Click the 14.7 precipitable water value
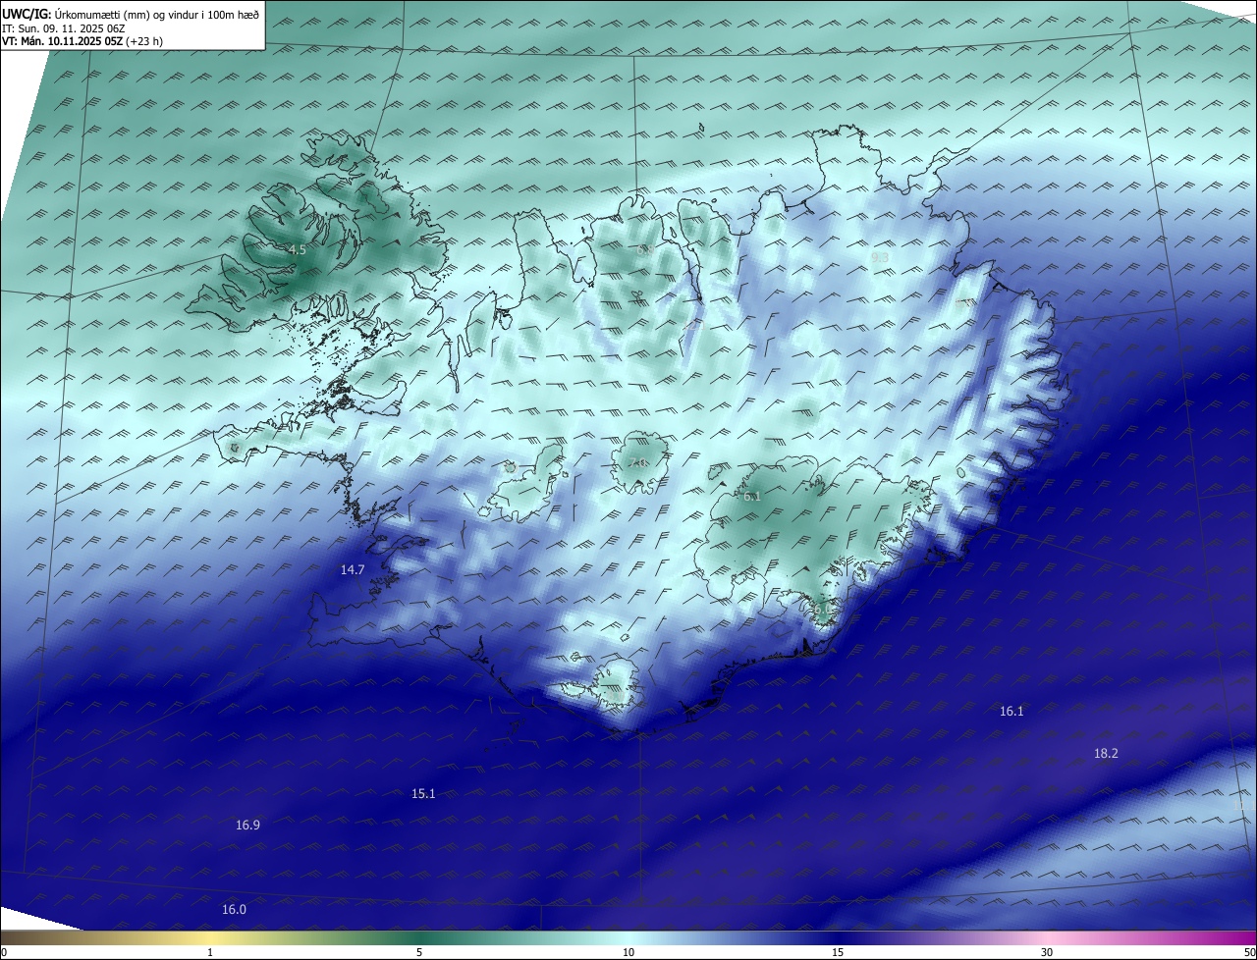 [353, 570]
